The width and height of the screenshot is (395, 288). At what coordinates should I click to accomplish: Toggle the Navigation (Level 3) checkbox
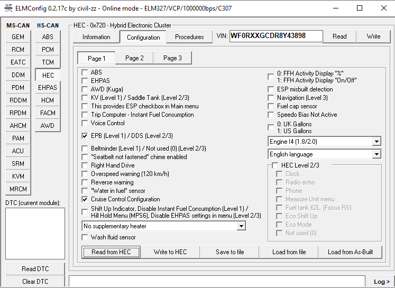coord(271,98)
